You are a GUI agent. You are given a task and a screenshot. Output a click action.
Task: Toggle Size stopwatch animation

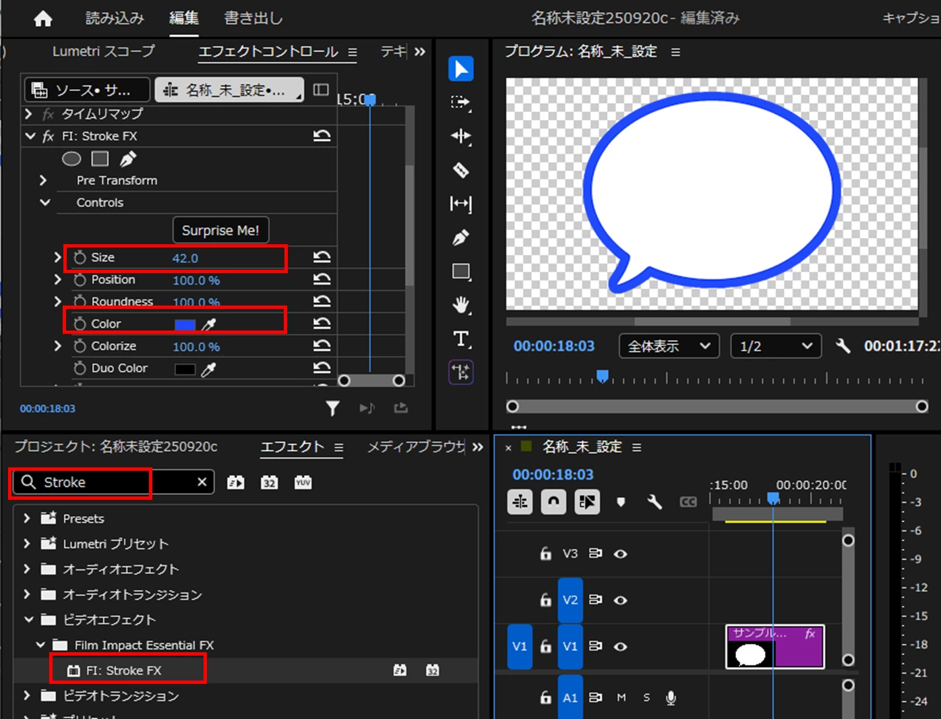(80, 258)
